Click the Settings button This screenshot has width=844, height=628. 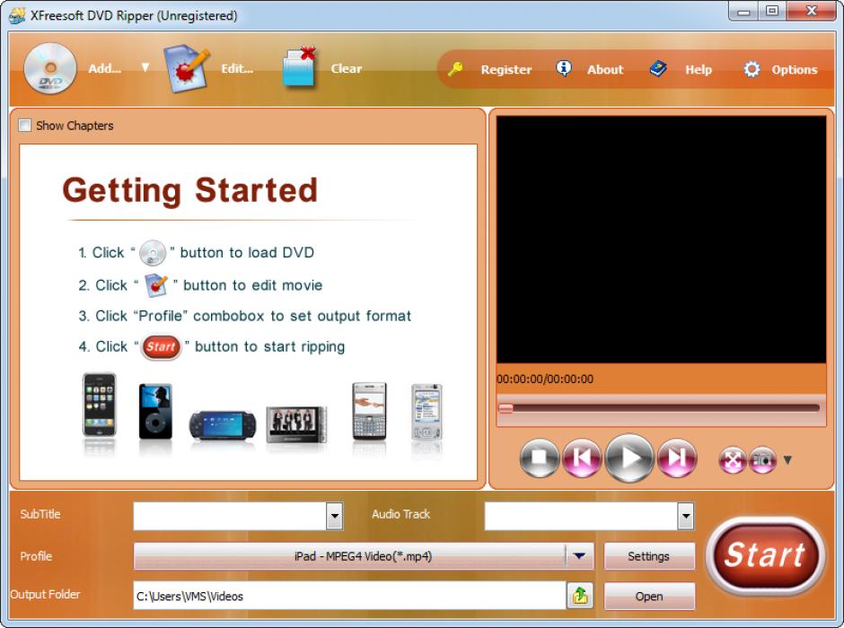[x=648, y=556]
